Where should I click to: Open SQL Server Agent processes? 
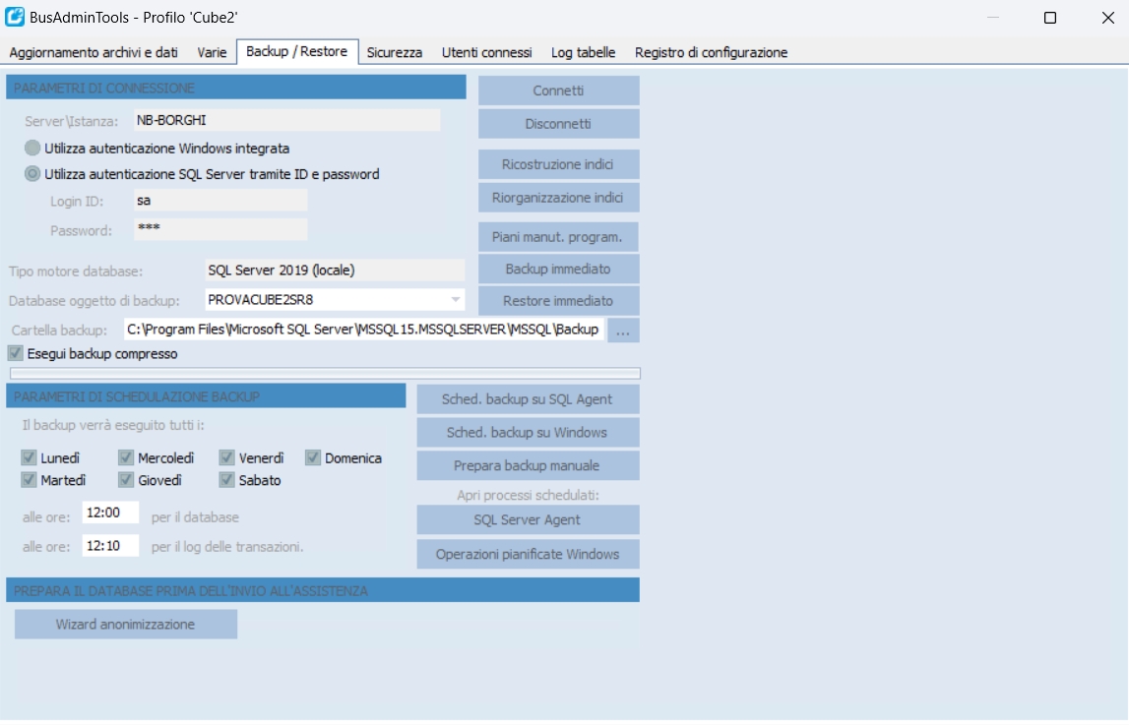click(528, 519)
